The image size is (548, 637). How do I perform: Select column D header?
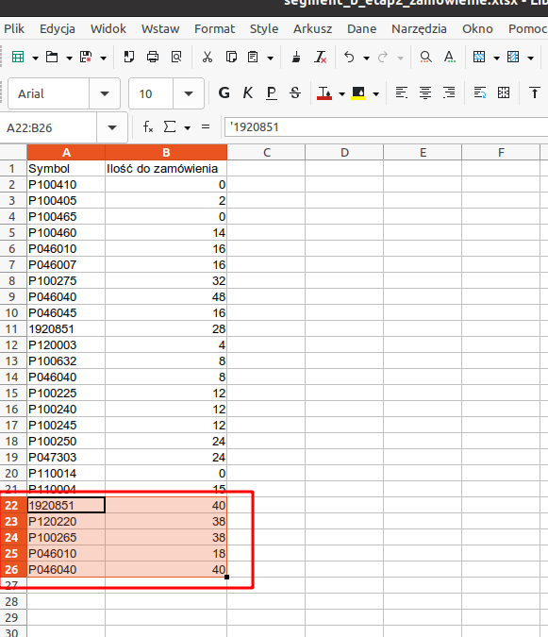point(344,152)
